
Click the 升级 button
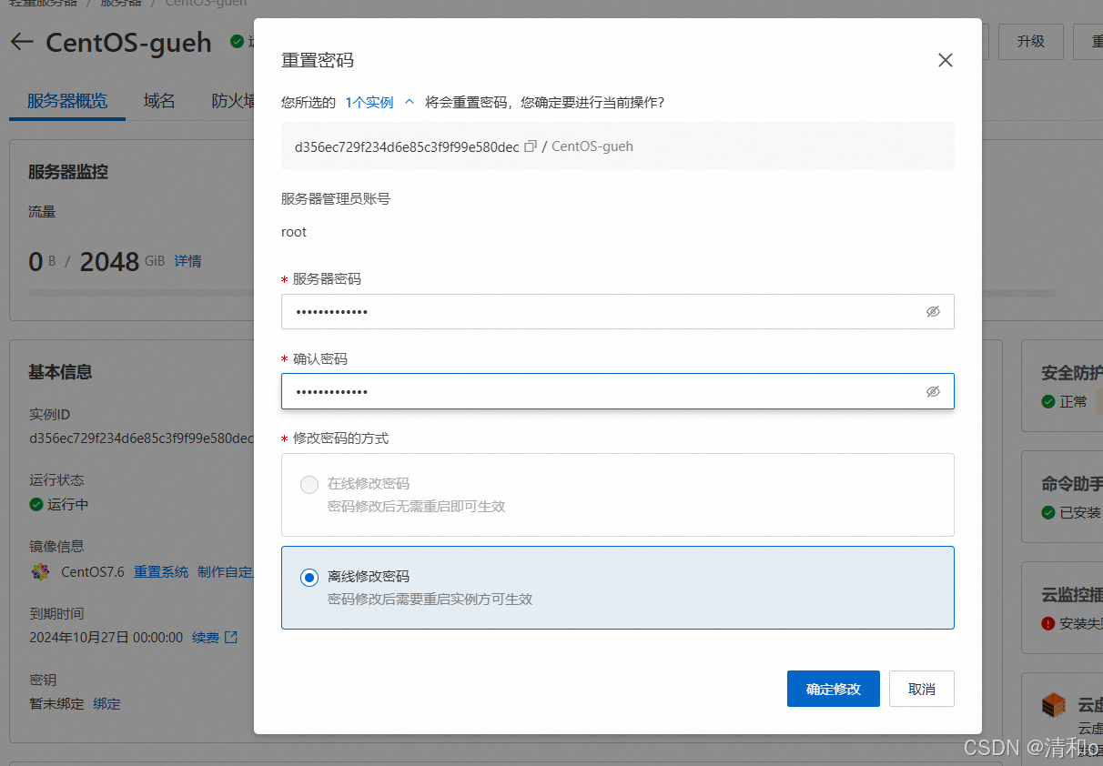coord(1031,42)
